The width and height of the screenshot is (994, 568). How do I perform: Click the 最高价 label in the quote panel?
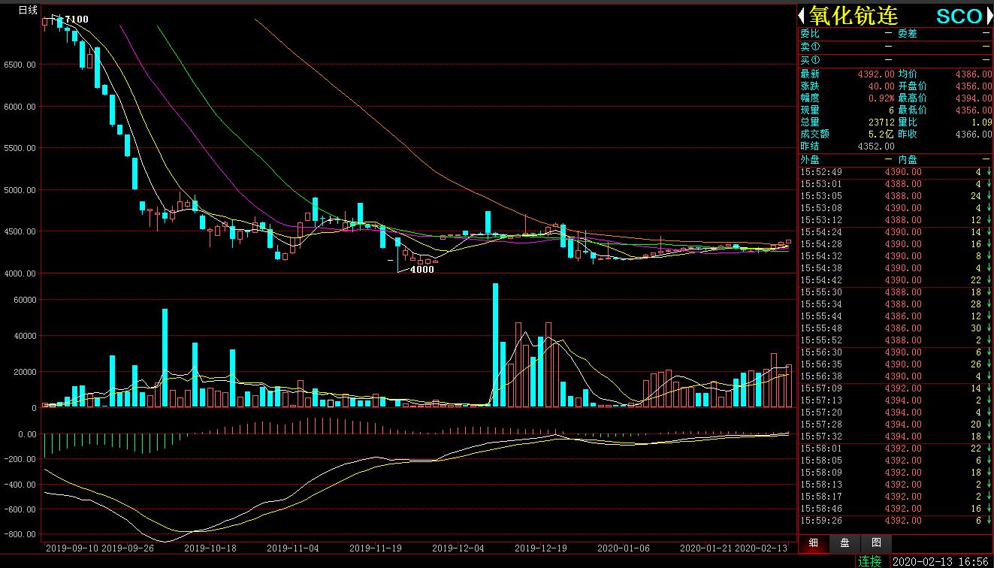pos(913,98)
